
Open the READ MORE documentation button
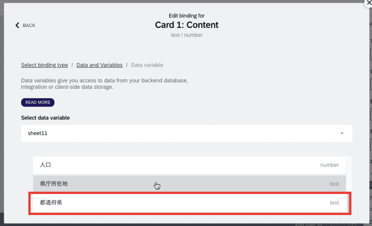[38, 102]
